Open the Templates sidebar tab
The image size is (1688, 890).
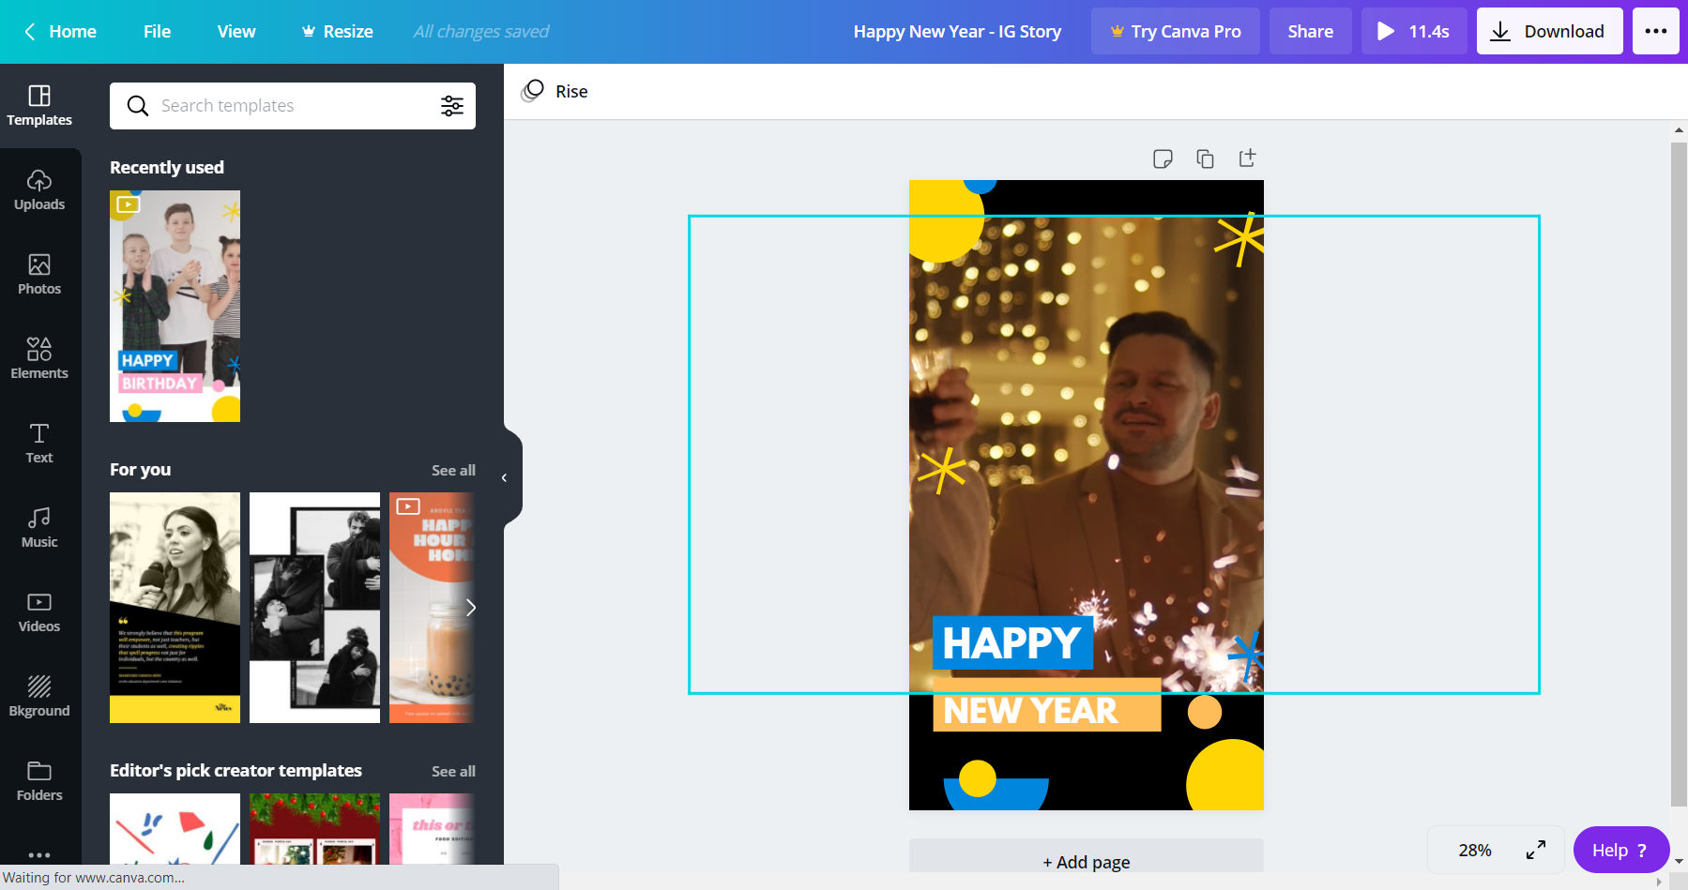coord(39,106)
